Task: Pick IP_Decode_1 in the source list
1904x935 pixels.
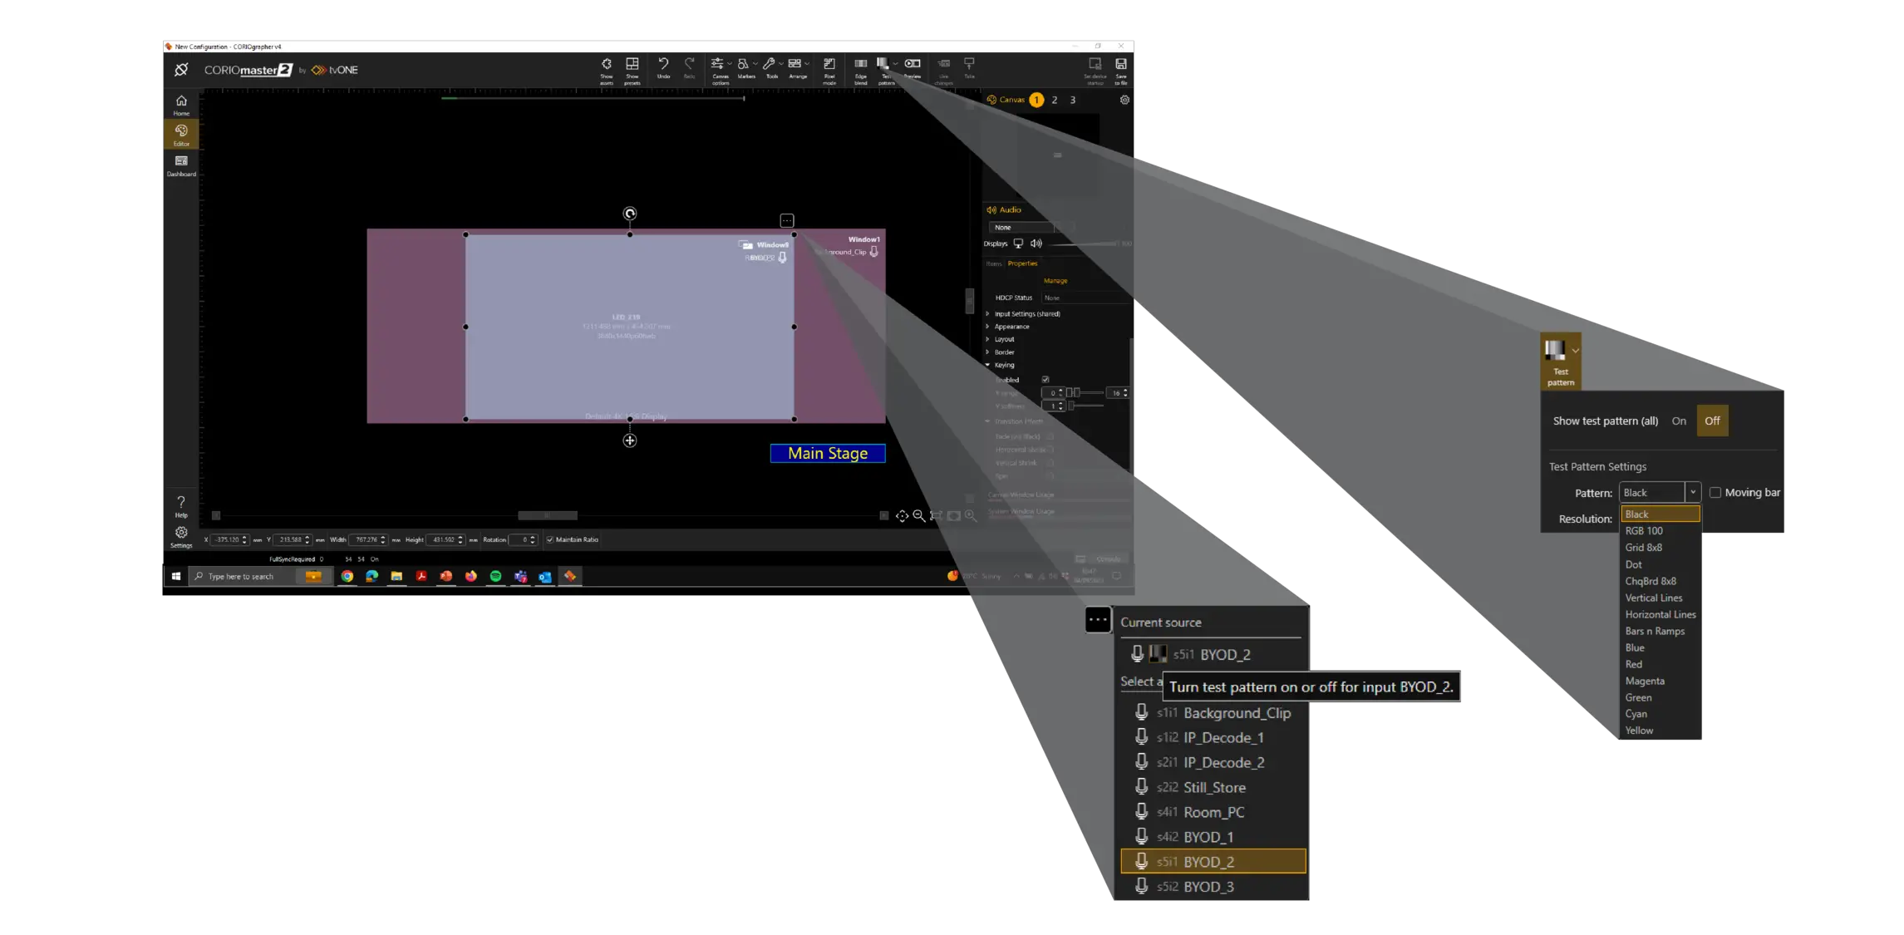Action: (x=1213, y=737)
